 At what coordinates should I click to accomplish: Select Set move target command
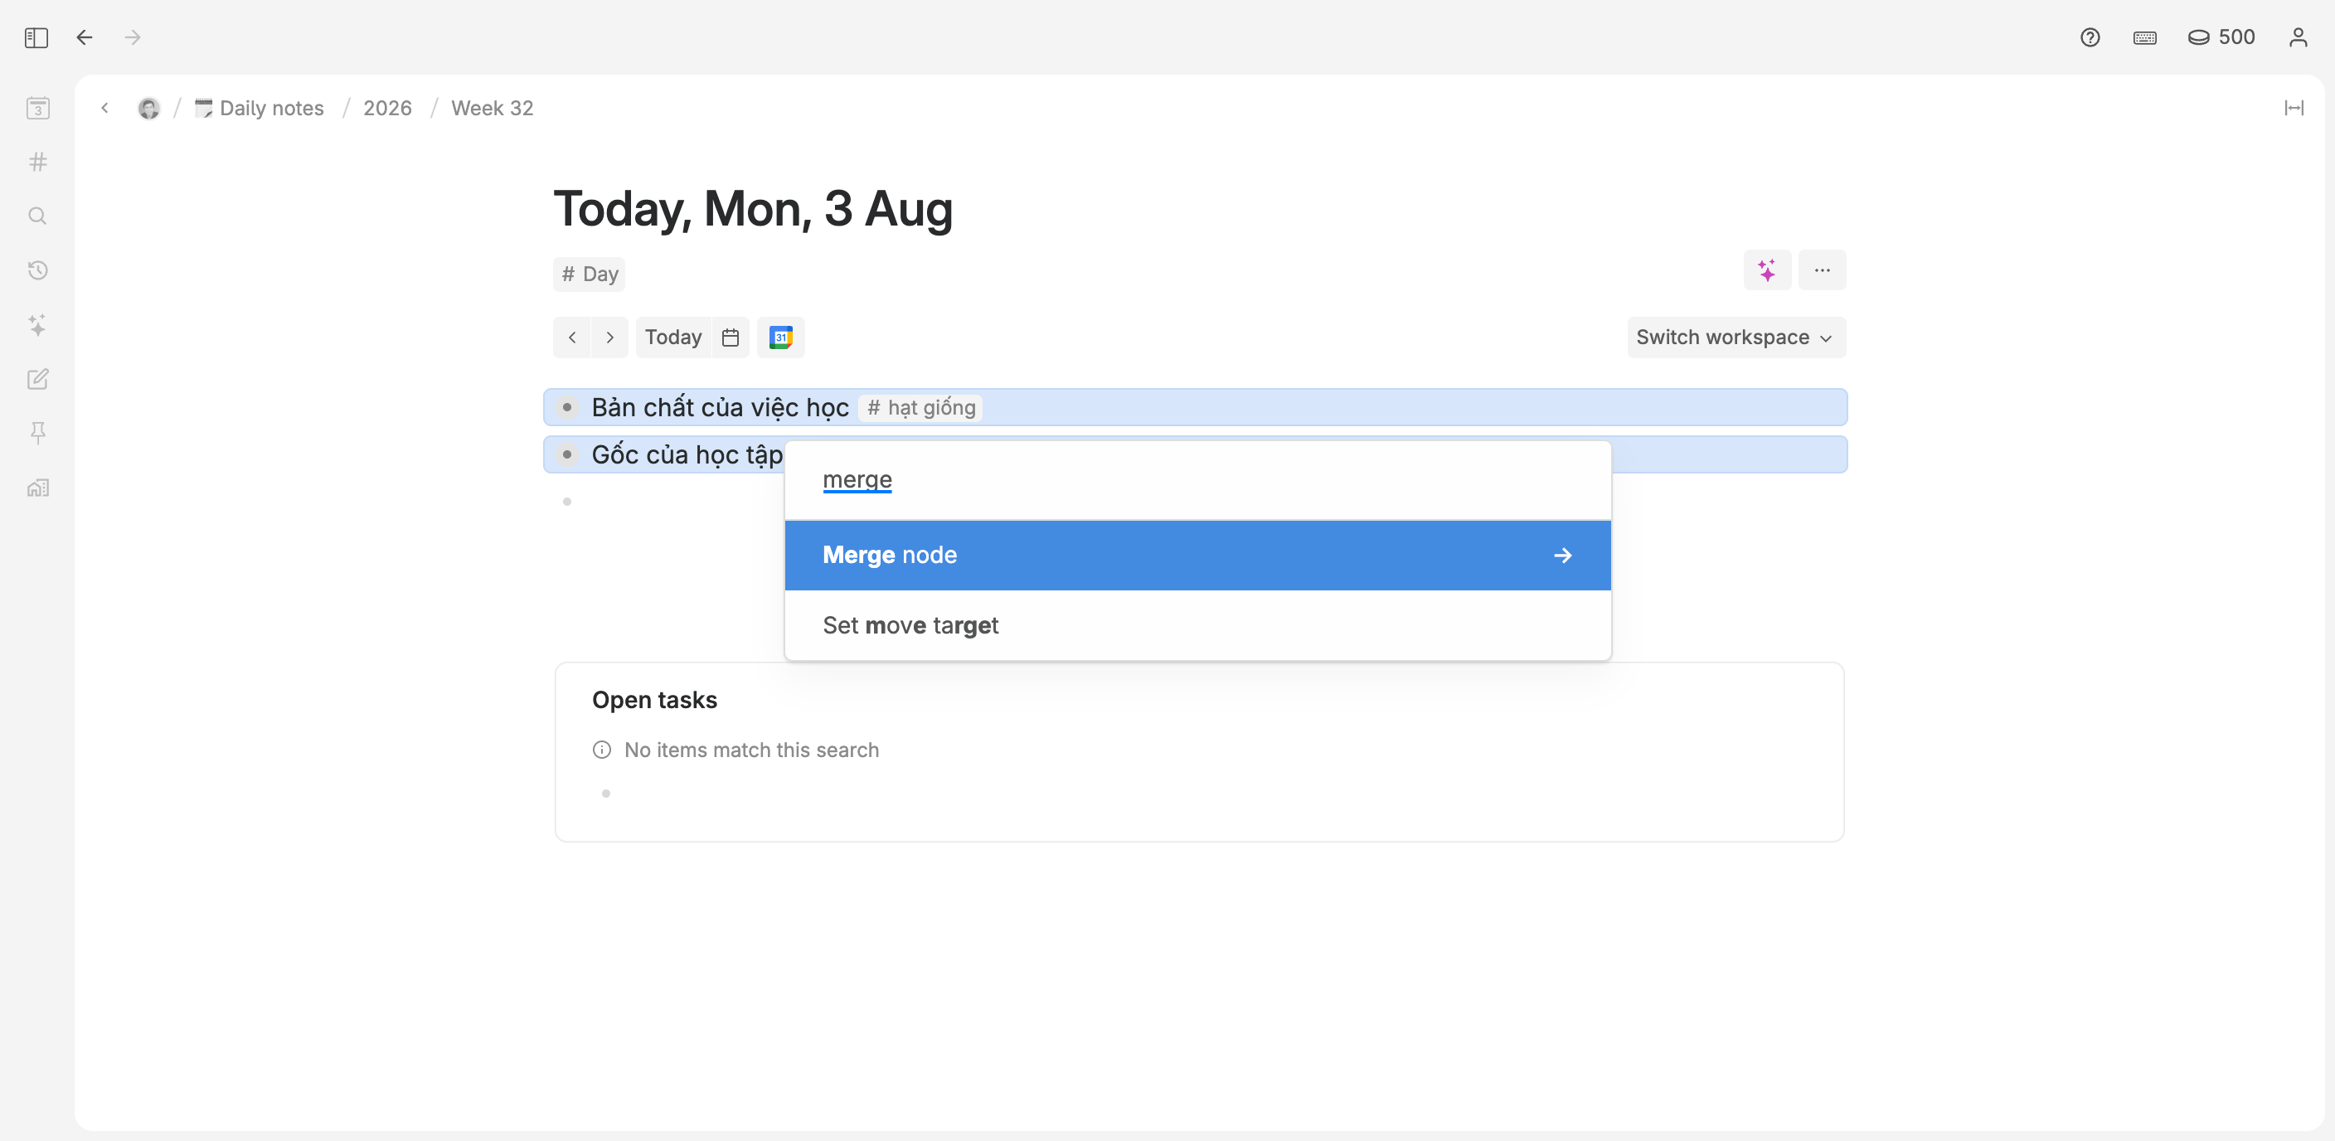[1197, 625]
